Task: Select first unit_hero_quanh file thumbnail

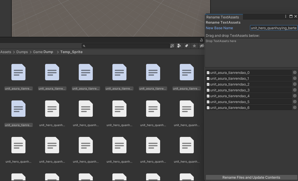Action: 52,109
